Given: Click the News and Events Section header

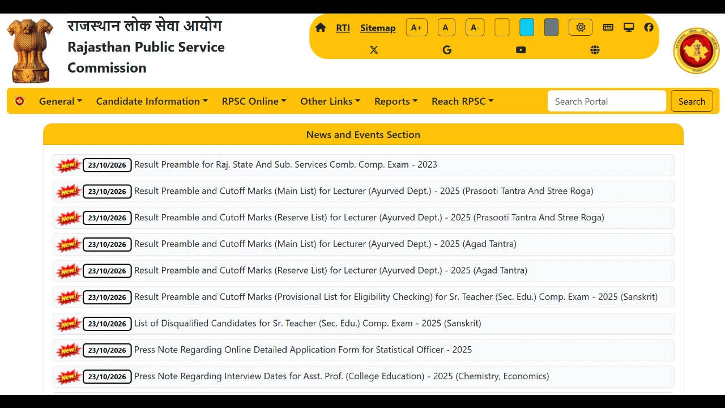Looking at the screenshot, I should click(363, 134).
